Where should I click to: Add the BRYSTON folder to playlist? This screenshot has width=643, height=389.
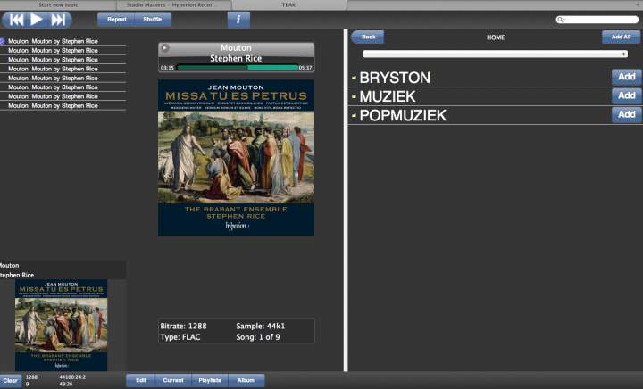tap(627, 77)
